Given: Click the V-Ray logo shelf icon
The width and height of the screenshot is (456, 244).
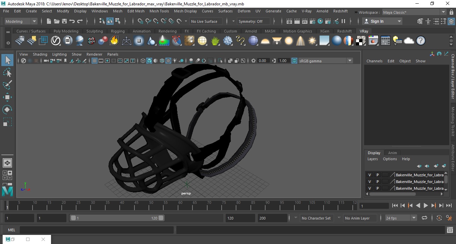Looking at the screenshot, I should (56, 41).
